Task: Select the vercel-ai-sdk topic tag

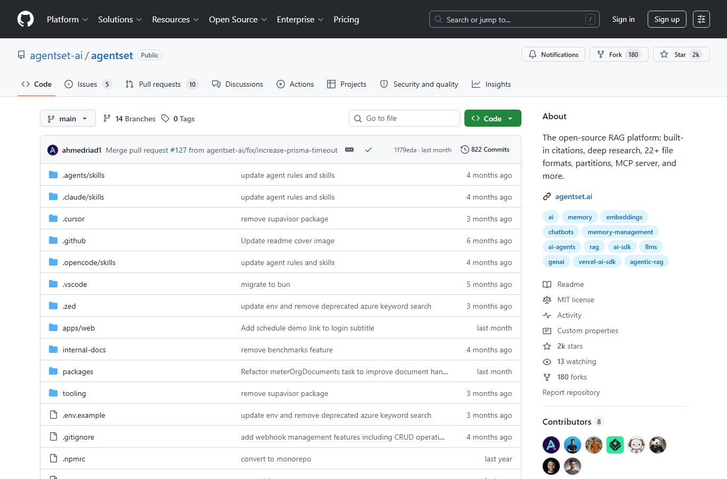Action: click(597, 262)
